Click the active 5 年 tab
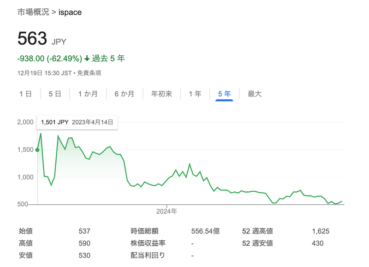 (224, 94)
